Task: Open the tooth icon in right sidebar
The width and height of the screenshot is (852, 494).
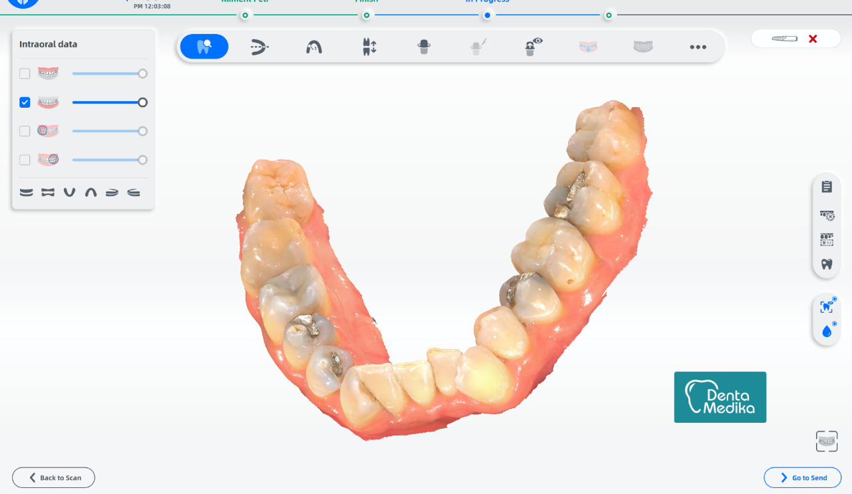Action: click(827, 264)
